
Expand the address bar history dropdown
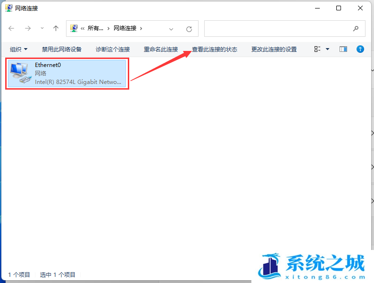(x=171, y=29)
